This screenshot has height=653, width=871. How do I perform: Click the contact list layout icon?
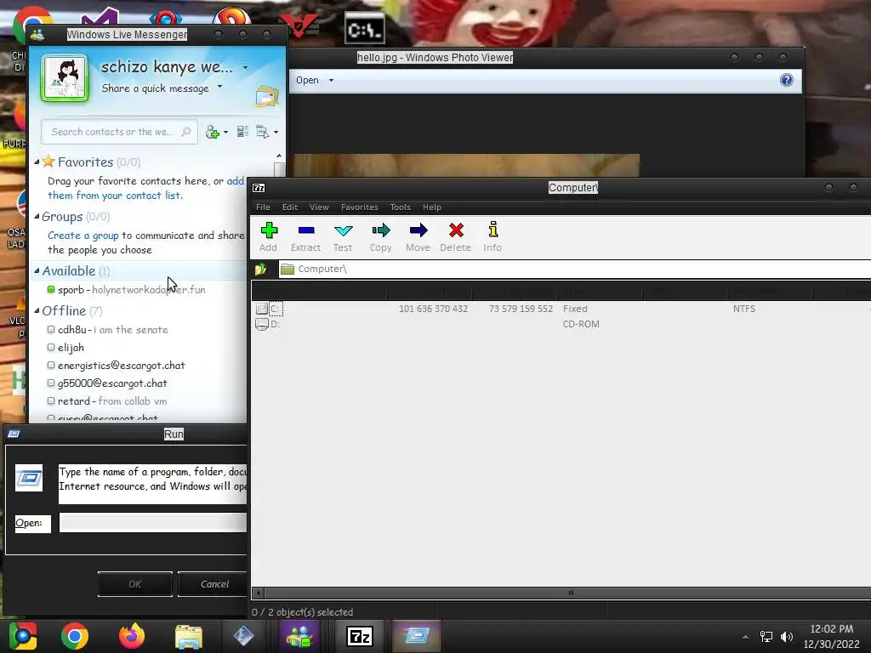(x=242, y=132)
